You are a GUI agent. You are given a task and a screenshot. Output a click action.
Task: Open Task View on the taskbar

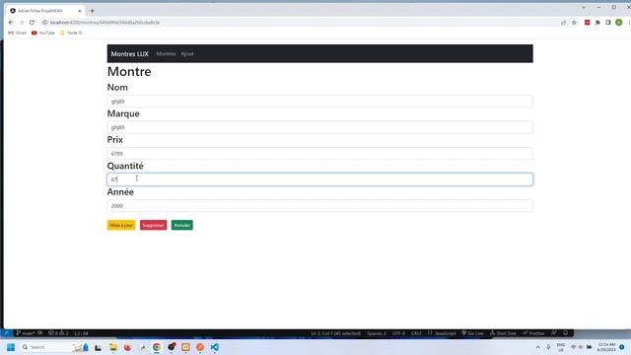click(x=98, y=347)
